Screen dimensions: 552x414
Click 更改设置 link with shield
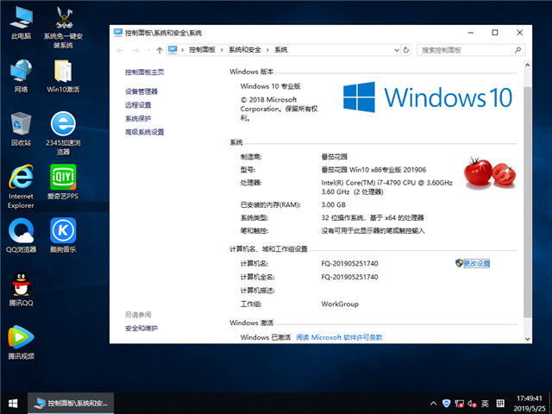click(473, 263)
